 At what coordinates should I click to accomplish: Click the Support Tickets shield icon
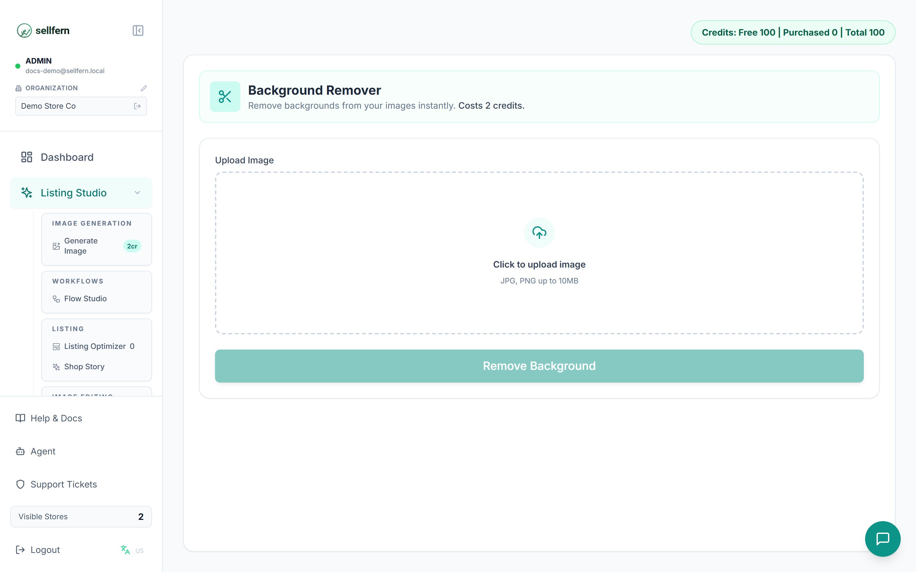pyautogui.click(x=20, y=484)
